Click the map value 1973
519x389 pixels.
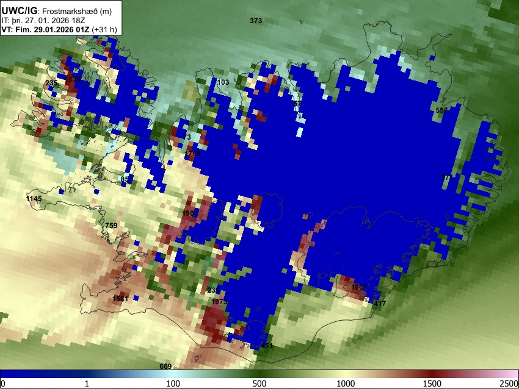[219, 302]
